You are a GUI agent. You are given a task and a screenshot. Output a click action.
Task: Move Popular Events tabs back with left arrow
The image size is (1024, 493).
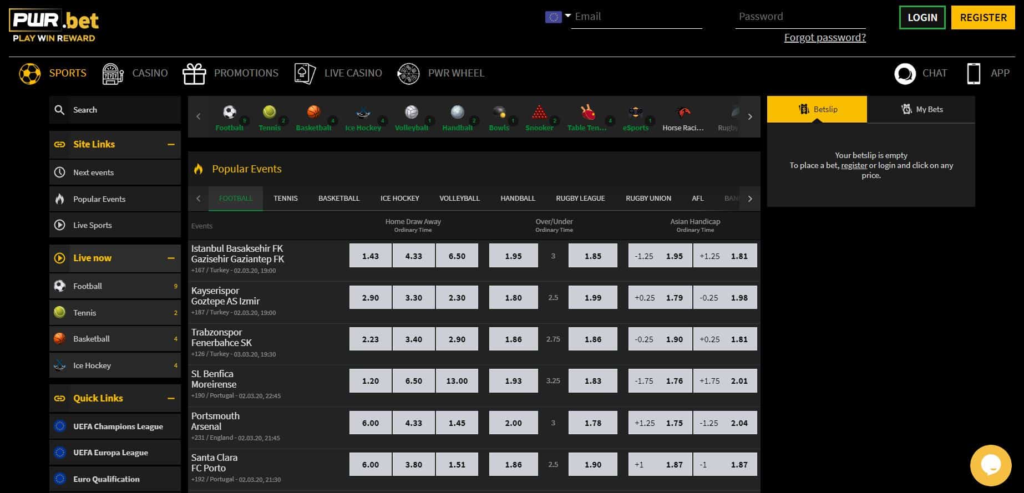(x=199, y=199)
